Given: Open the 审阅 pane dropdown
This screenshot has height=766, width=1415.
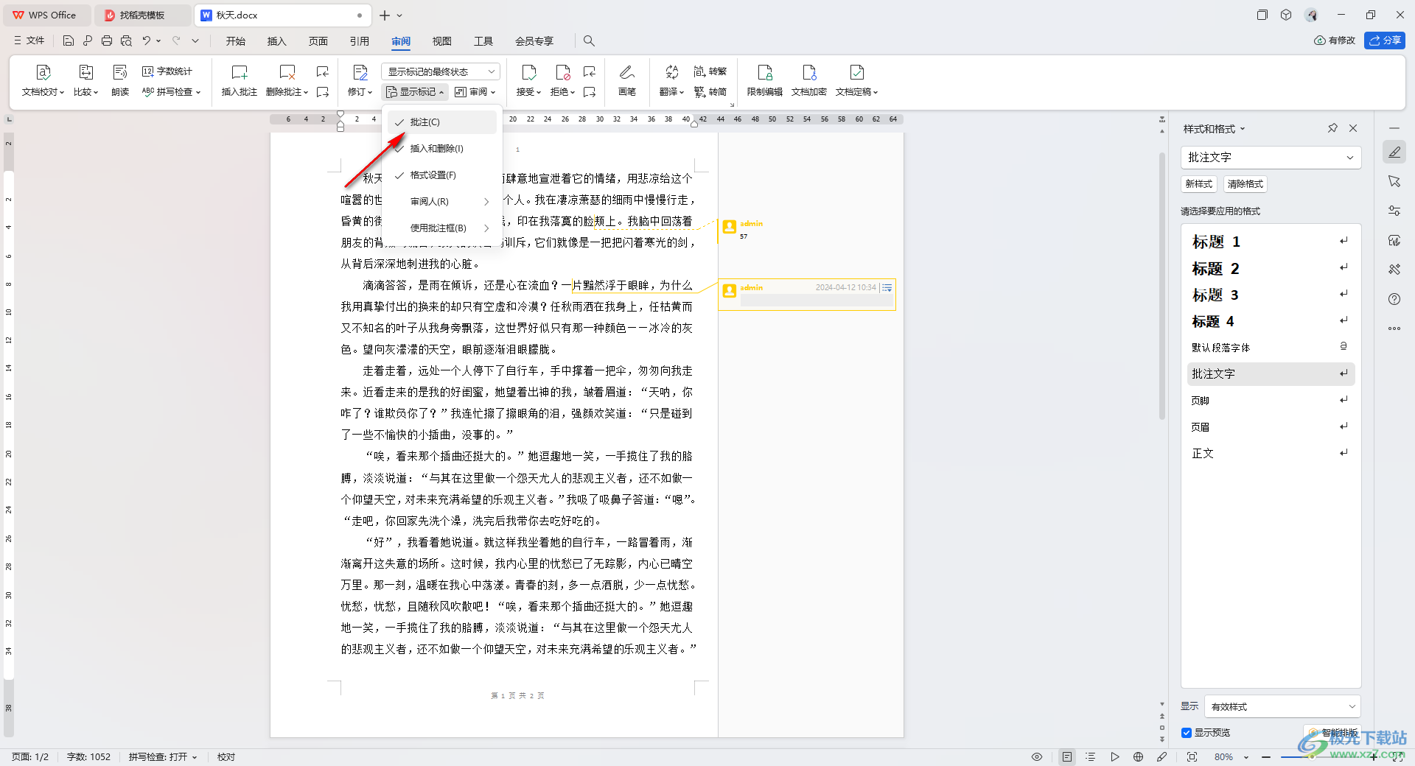Looking at the screenshot, I should [x=475, y=92].
